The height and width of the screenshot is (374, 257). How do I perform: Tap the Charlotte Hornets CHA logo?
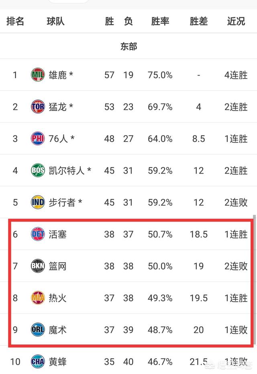[38, 362]
